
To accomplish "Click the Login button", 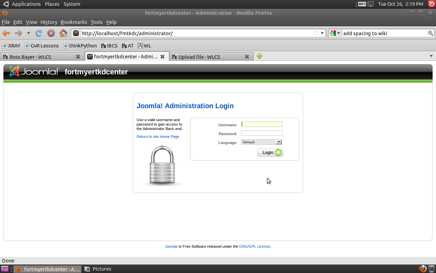I will click(x=270, y=153).
